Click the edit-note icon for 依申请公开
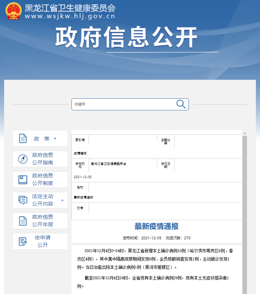The width and height of the screenshot is (260, 294). [23, 241]
